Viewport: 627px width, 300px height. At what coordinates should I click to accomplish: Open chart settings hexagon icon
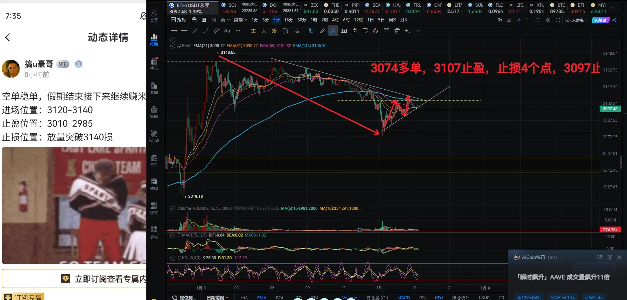point(548,20)
